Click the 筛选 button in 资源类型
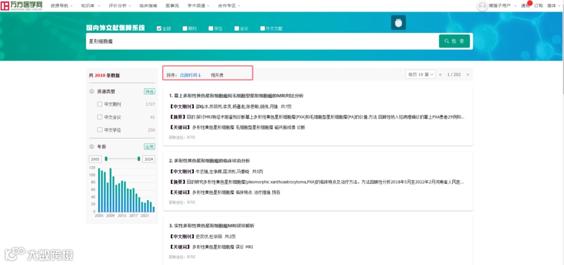564x265 pixels. point(150,92)
